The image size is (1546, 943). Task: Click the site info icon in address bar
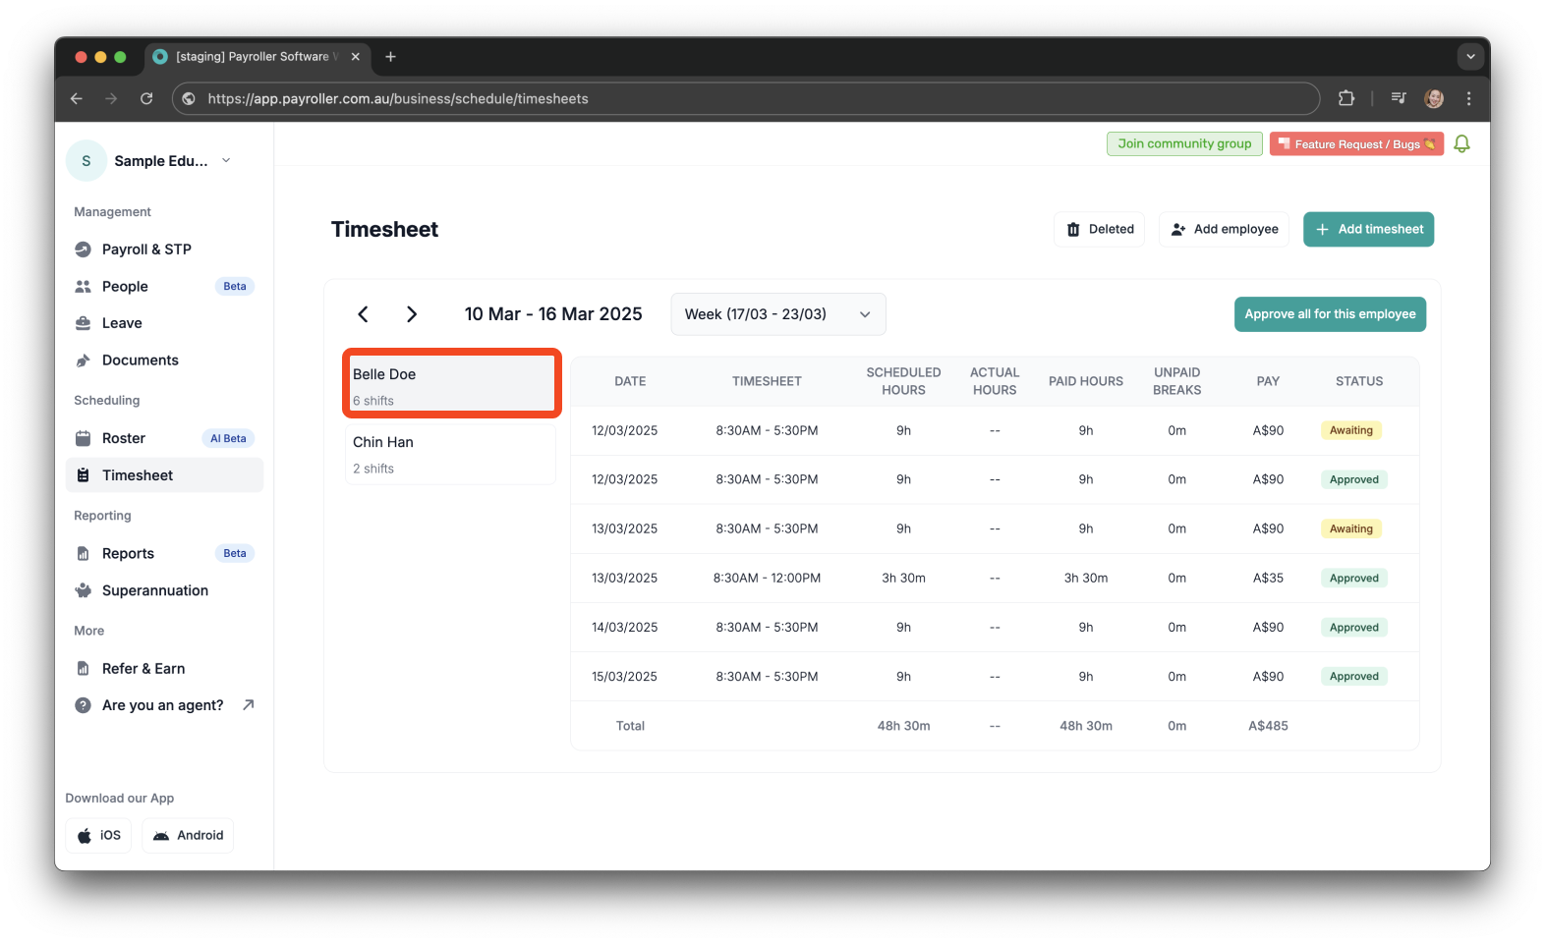coord(189,98)
